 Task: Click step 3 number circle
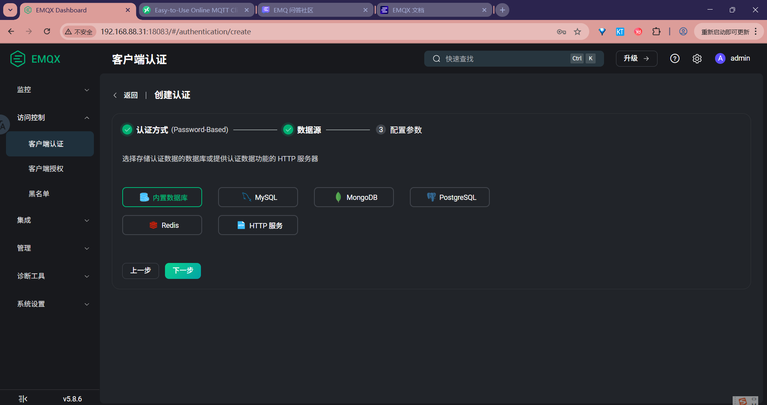tap(381, 130)
